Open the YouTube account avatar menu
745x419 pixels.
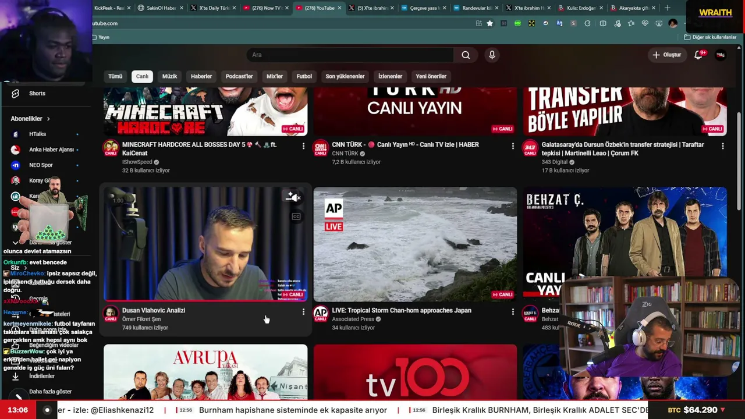[721, 55]
